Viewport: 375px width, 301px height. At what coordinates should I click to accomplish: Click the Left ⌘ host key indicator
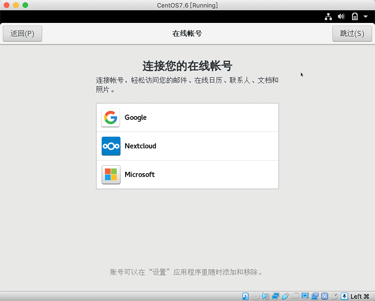[x=359, y=296]
